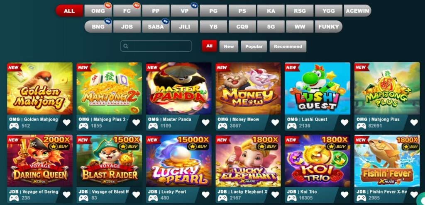Switch to the JILI provider tab

(185, 27)
